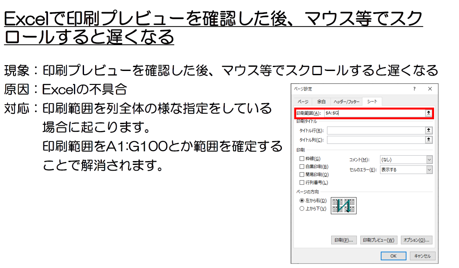Click the キャンセル button
This screenshot has width=459, height=268.
tap(422, 256)
